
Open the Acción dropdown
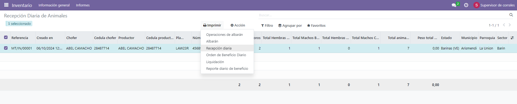pyautogui.click(x=238, y=25)
